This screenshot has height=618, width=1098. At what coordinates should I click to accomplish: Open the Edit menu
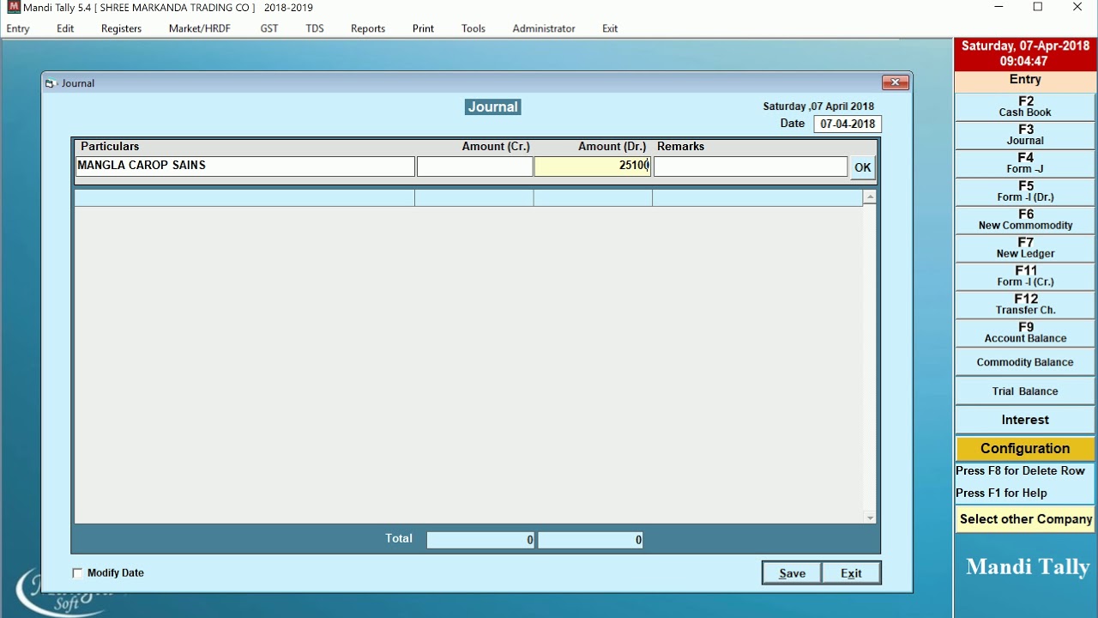point(65,28)
